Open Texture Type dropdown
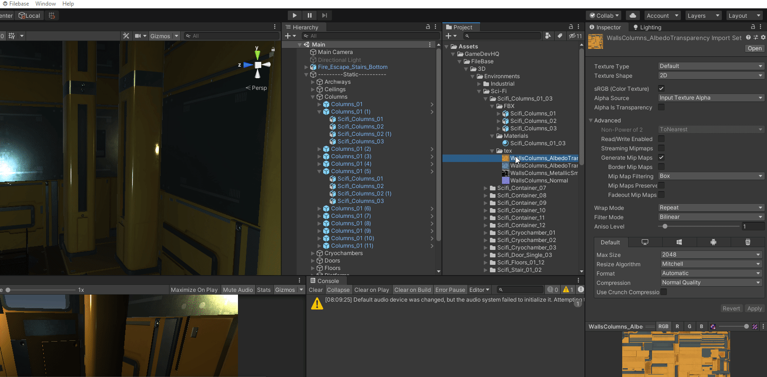 coord(711,66)
